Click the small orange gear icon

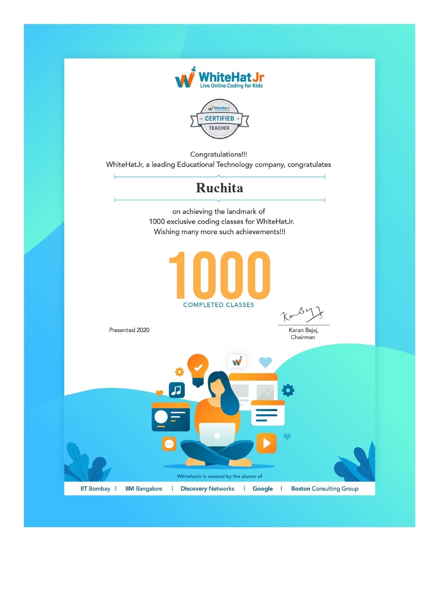tap(179, 372)
